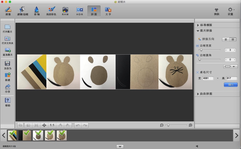241x149 pixels.
Task: Decrease 边框圆角 value with left stepper arrow
Action: pos(226,59)
